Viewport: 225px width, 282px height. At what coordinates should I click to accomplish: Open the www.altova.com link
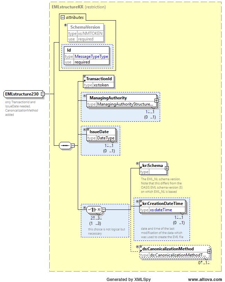point(205,279)
